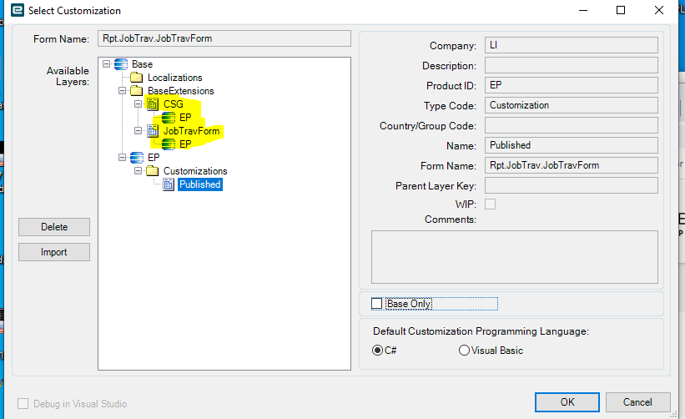Viewport: 685px width, 419px height.
Task: Collapse the BaseExtensions tree node
Action: [122, 91]
